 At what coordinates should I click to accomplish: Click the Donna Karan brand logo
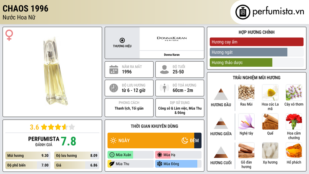(172, 39)
